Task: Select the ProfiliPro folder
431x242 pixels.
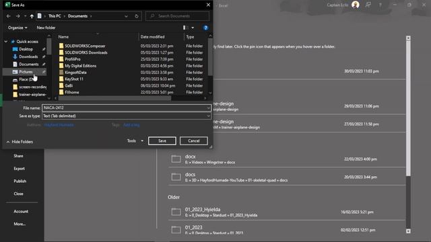Action: pos(73,59)
